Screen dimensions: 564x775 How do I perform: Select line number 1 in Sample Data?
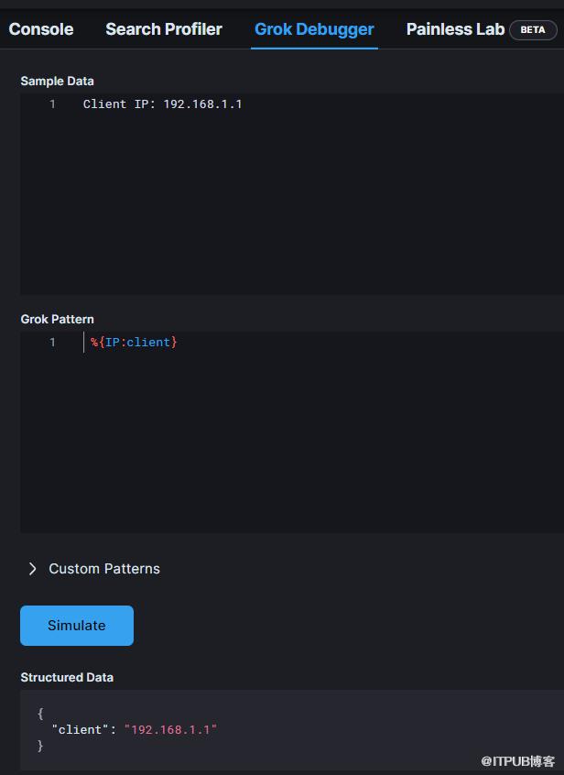click(x=52, y=104)
